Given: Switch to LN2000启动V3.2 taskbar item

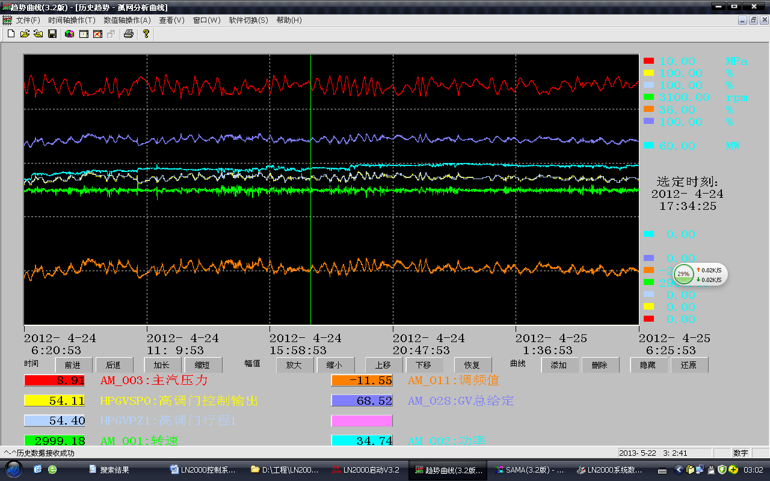Looking at the screenshot, I should pyautogui.click(x=366, y=470).
